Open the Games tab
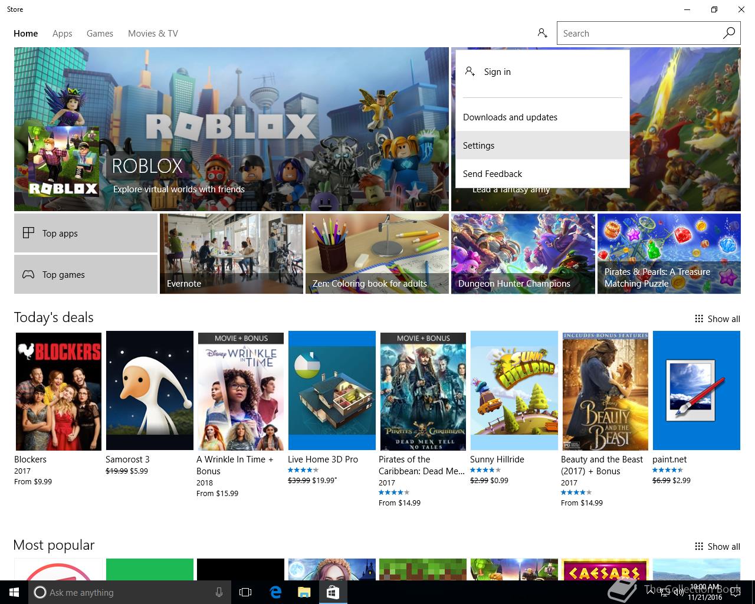Image resolution: width=755 pixels, height=604 pixels. click(x=100, y=34)
